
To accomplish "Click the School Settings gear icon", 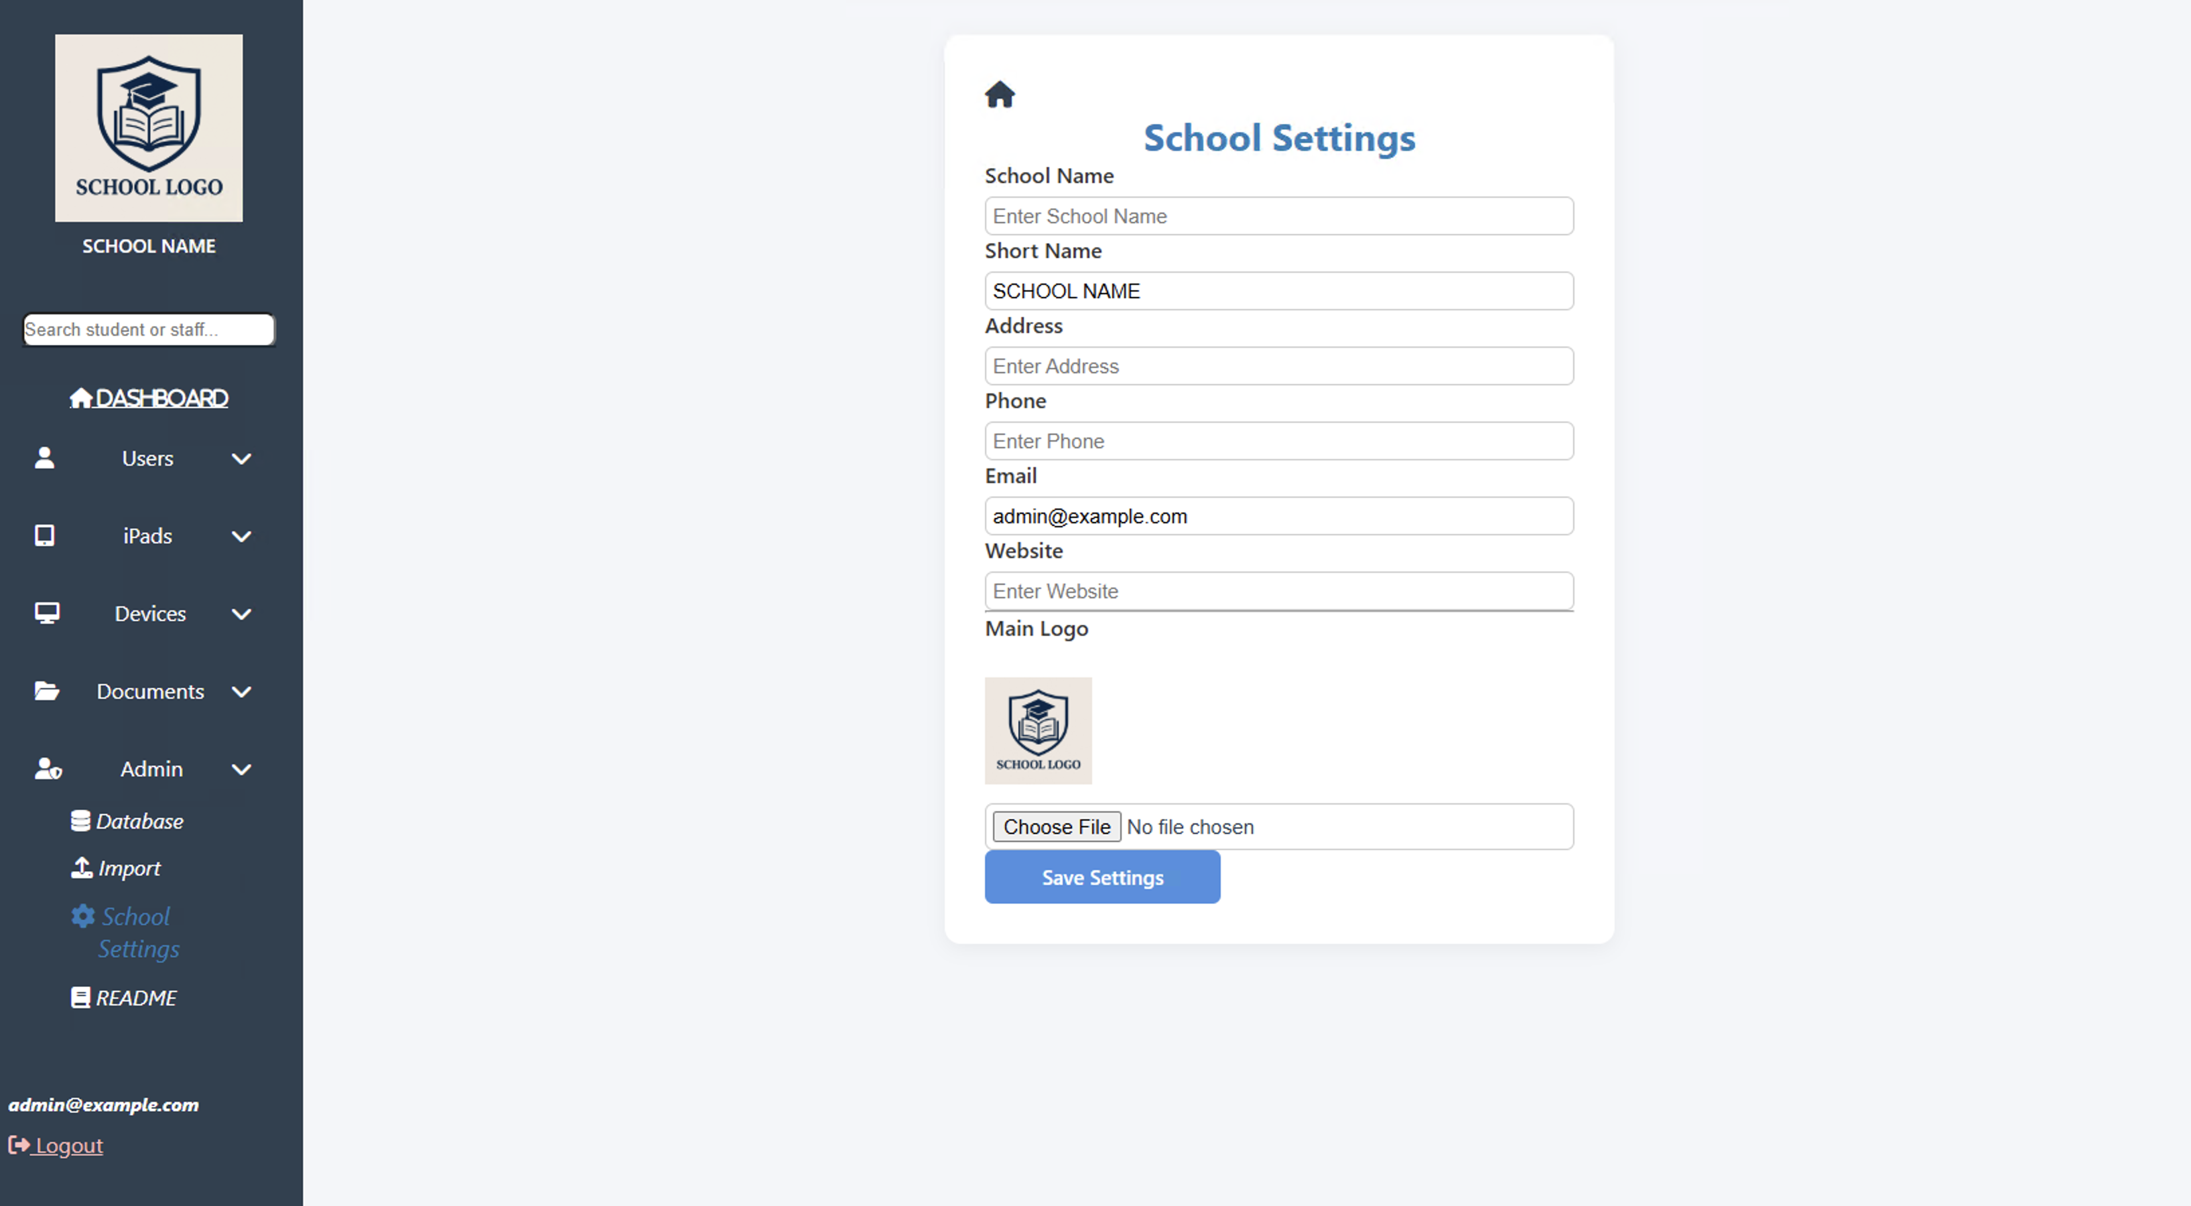I will click(x=82, y=916).
